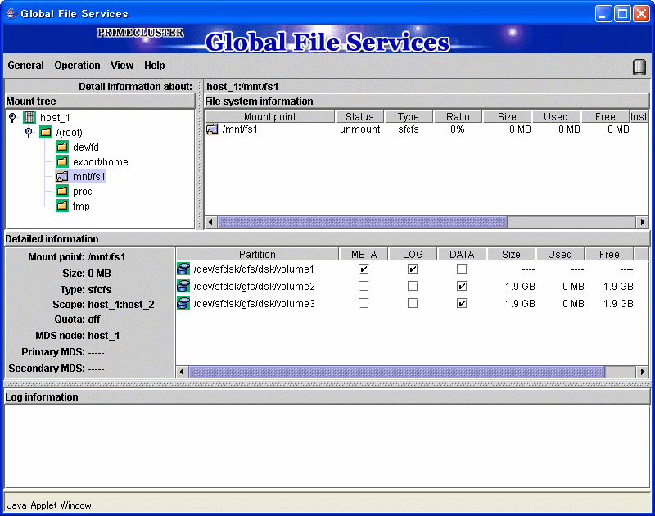Toggle META checkbox for volume1
Image resolution: width=655 pixels, height=516 pixels.
[364, 269]
